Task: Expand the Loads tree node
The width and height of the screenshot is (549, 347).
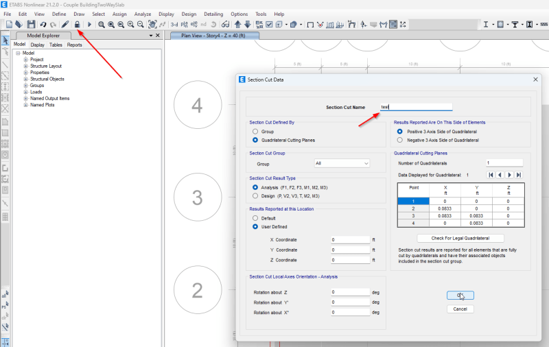Action: (x=25, y=92)
